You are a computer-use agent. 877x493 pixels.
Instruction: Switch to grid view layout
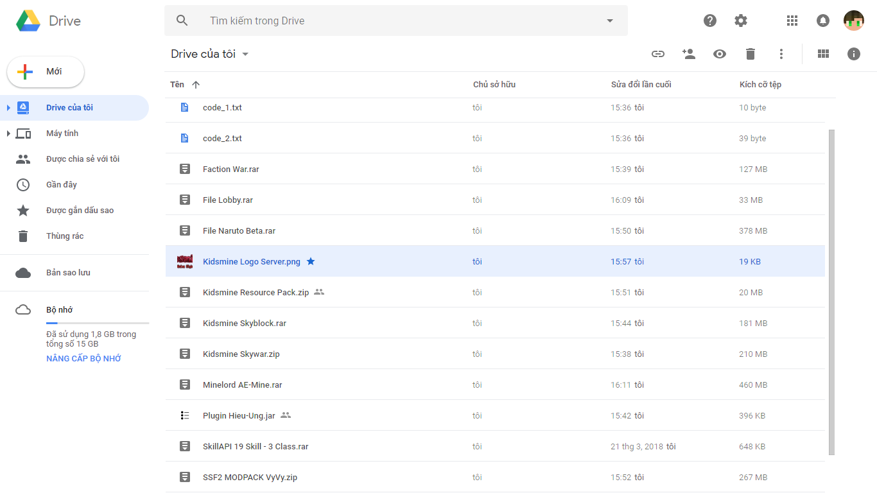coord(823,54)
